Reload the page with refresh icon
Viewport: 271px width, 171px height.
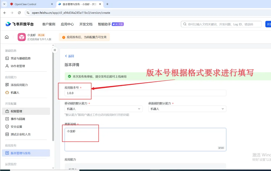point(19,13)
